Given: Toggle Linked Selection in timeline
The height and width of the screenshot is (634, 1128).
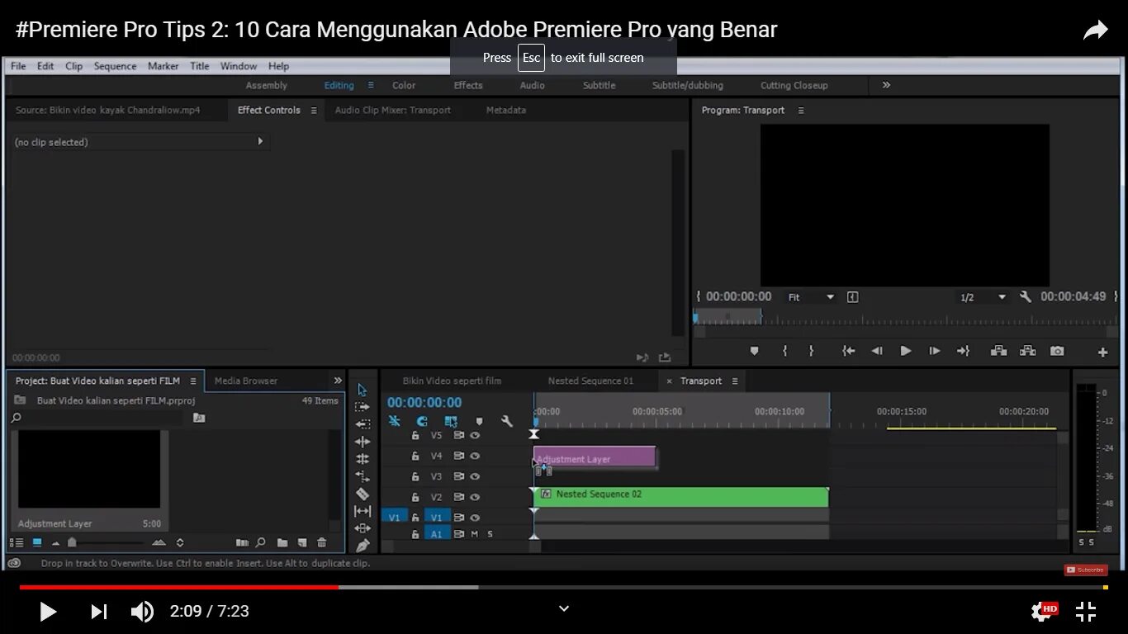Looking at the screenshot, I should (450, 421).
